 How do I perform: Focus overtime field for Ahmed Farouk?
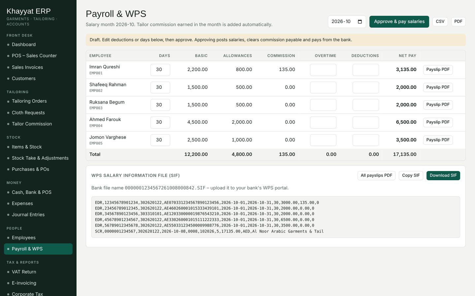323,122
